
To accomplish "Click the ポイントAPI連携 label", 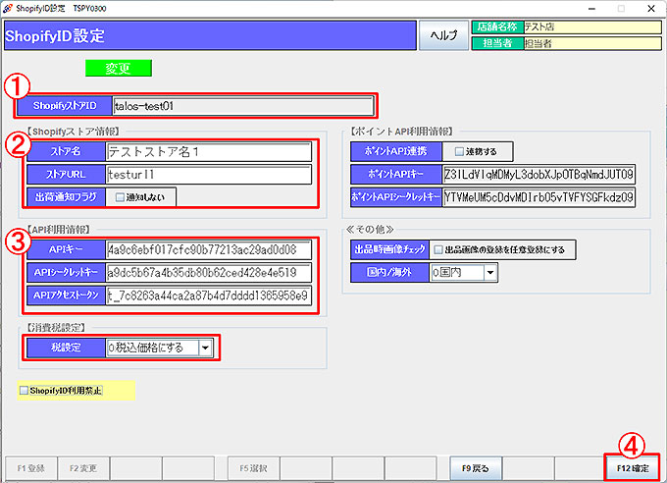I will point(396,151).
